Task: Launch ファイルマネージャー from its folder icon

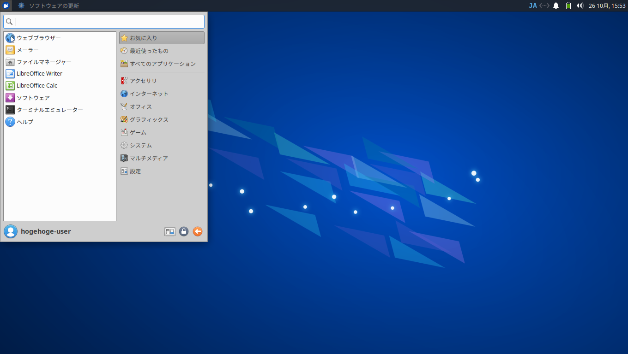Action: [10, 62]
